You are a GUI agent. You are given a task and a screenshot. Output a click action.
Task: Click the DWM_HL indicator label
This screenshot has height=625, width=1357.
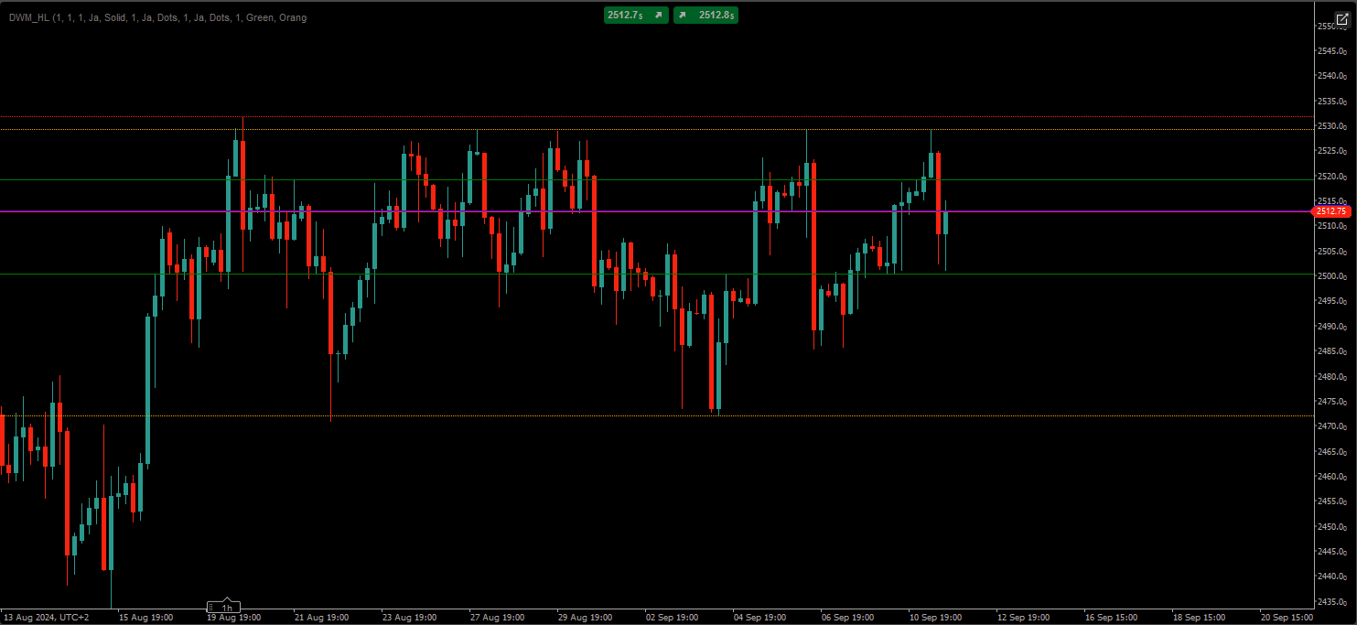pos(157,17)
